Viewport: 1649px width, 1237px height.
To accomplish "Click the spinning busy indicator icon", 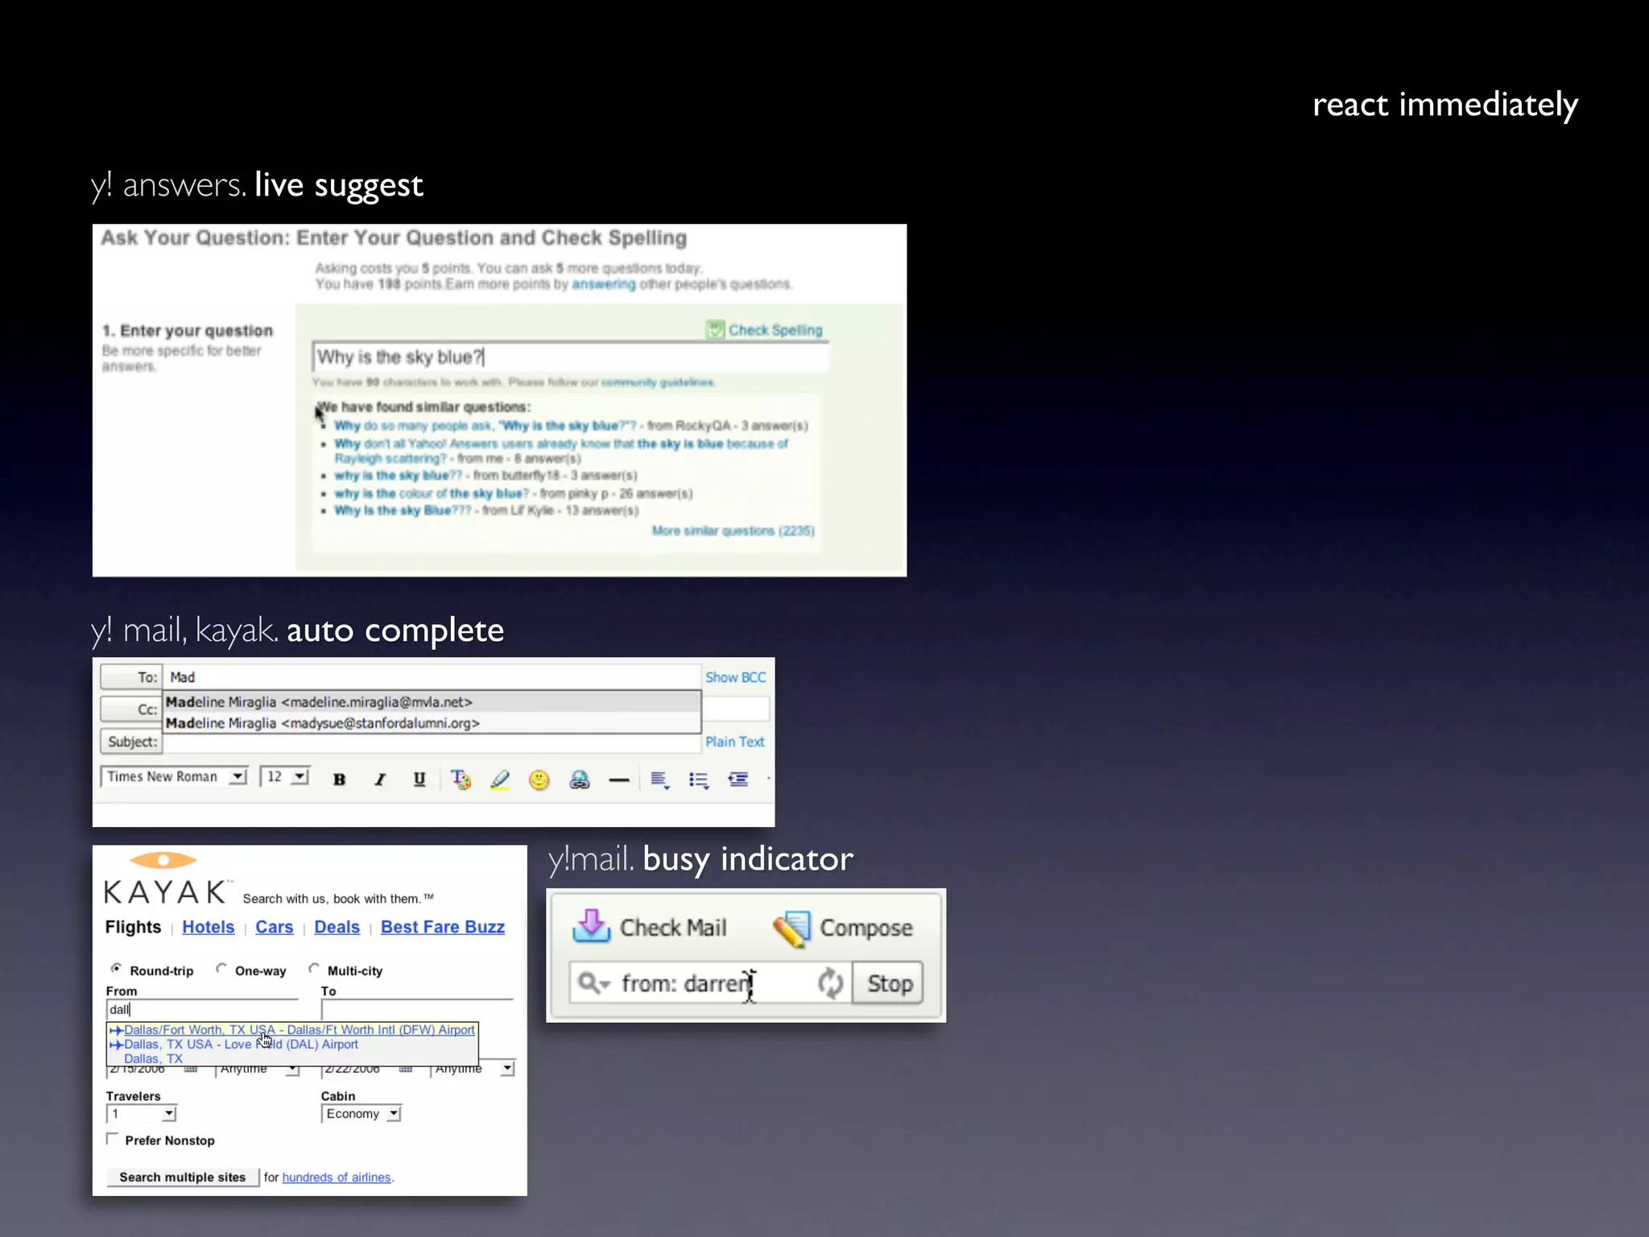I will click(x=830, y=983).
